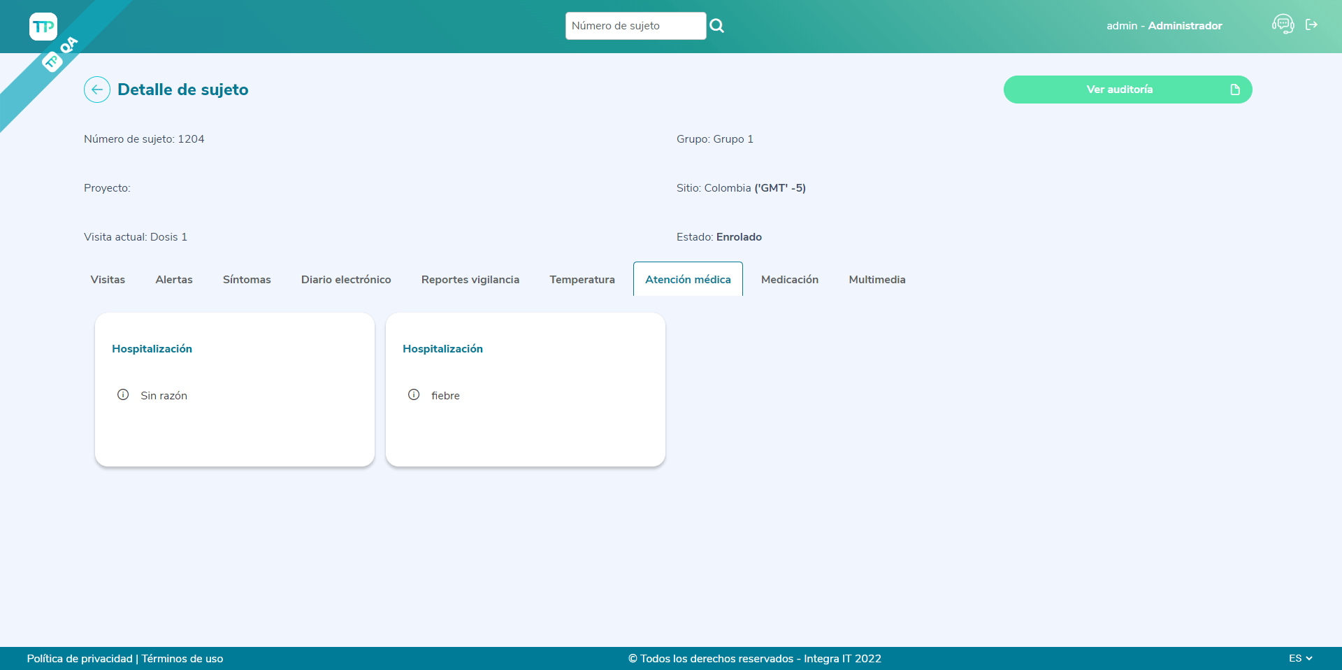Image resolution: width=1342 pixels, height=670 pixels.
Task: Click the Número de sujeto: 1204 text
Action: (x=144, y=139)
